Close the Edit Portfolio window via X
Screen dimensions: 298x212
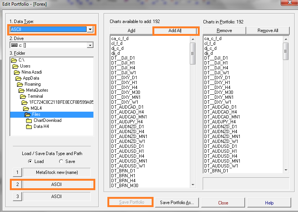pyautogui.click(x=290, y=3)
